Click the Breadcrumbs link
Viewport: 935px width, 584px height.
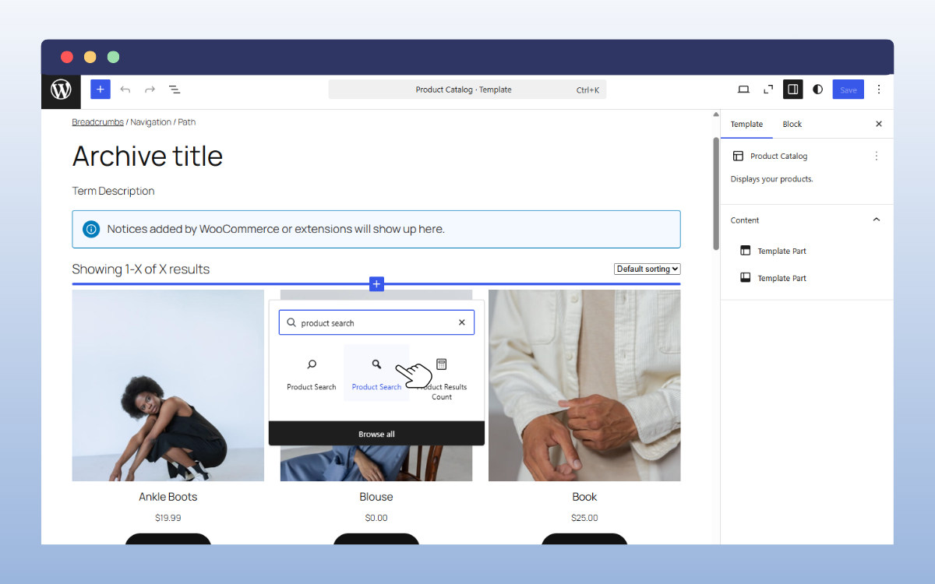click(97, 122)
